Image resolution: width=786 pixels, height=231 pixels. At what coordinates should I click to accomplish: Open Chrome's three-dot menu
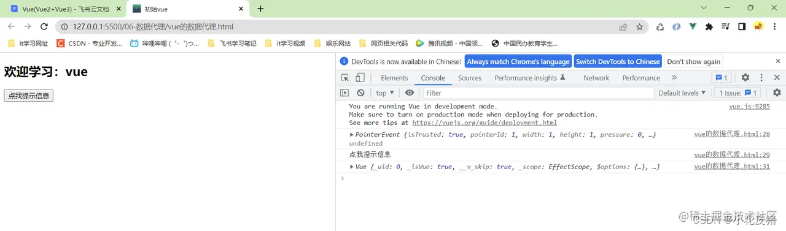(x=775, y=26)
